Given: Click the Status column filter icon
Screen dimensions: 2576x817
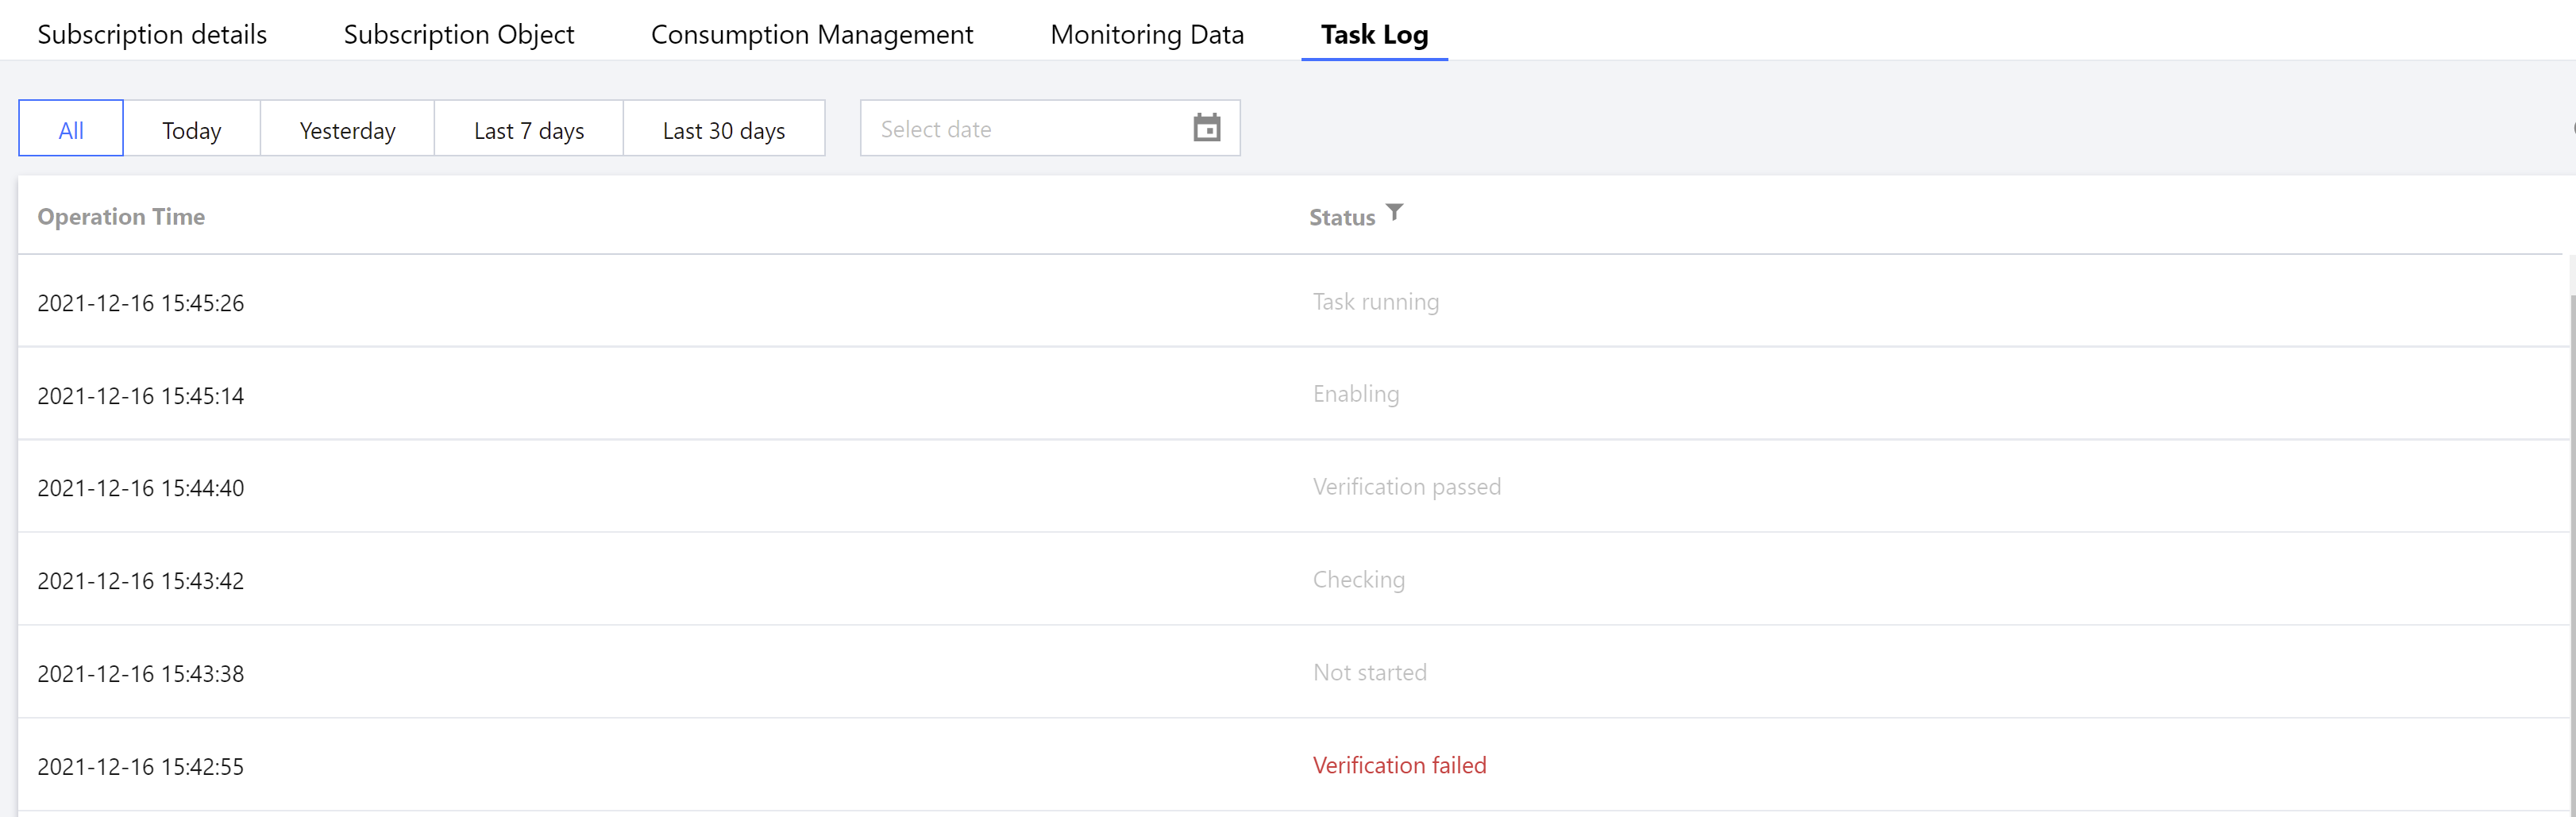Looking at the screenshot, I should tap(1394, 213).
